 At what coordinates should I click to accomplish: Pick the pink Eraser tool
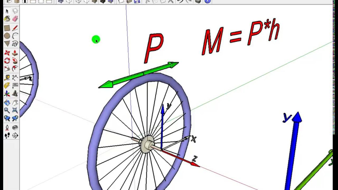tap(15, 19)
